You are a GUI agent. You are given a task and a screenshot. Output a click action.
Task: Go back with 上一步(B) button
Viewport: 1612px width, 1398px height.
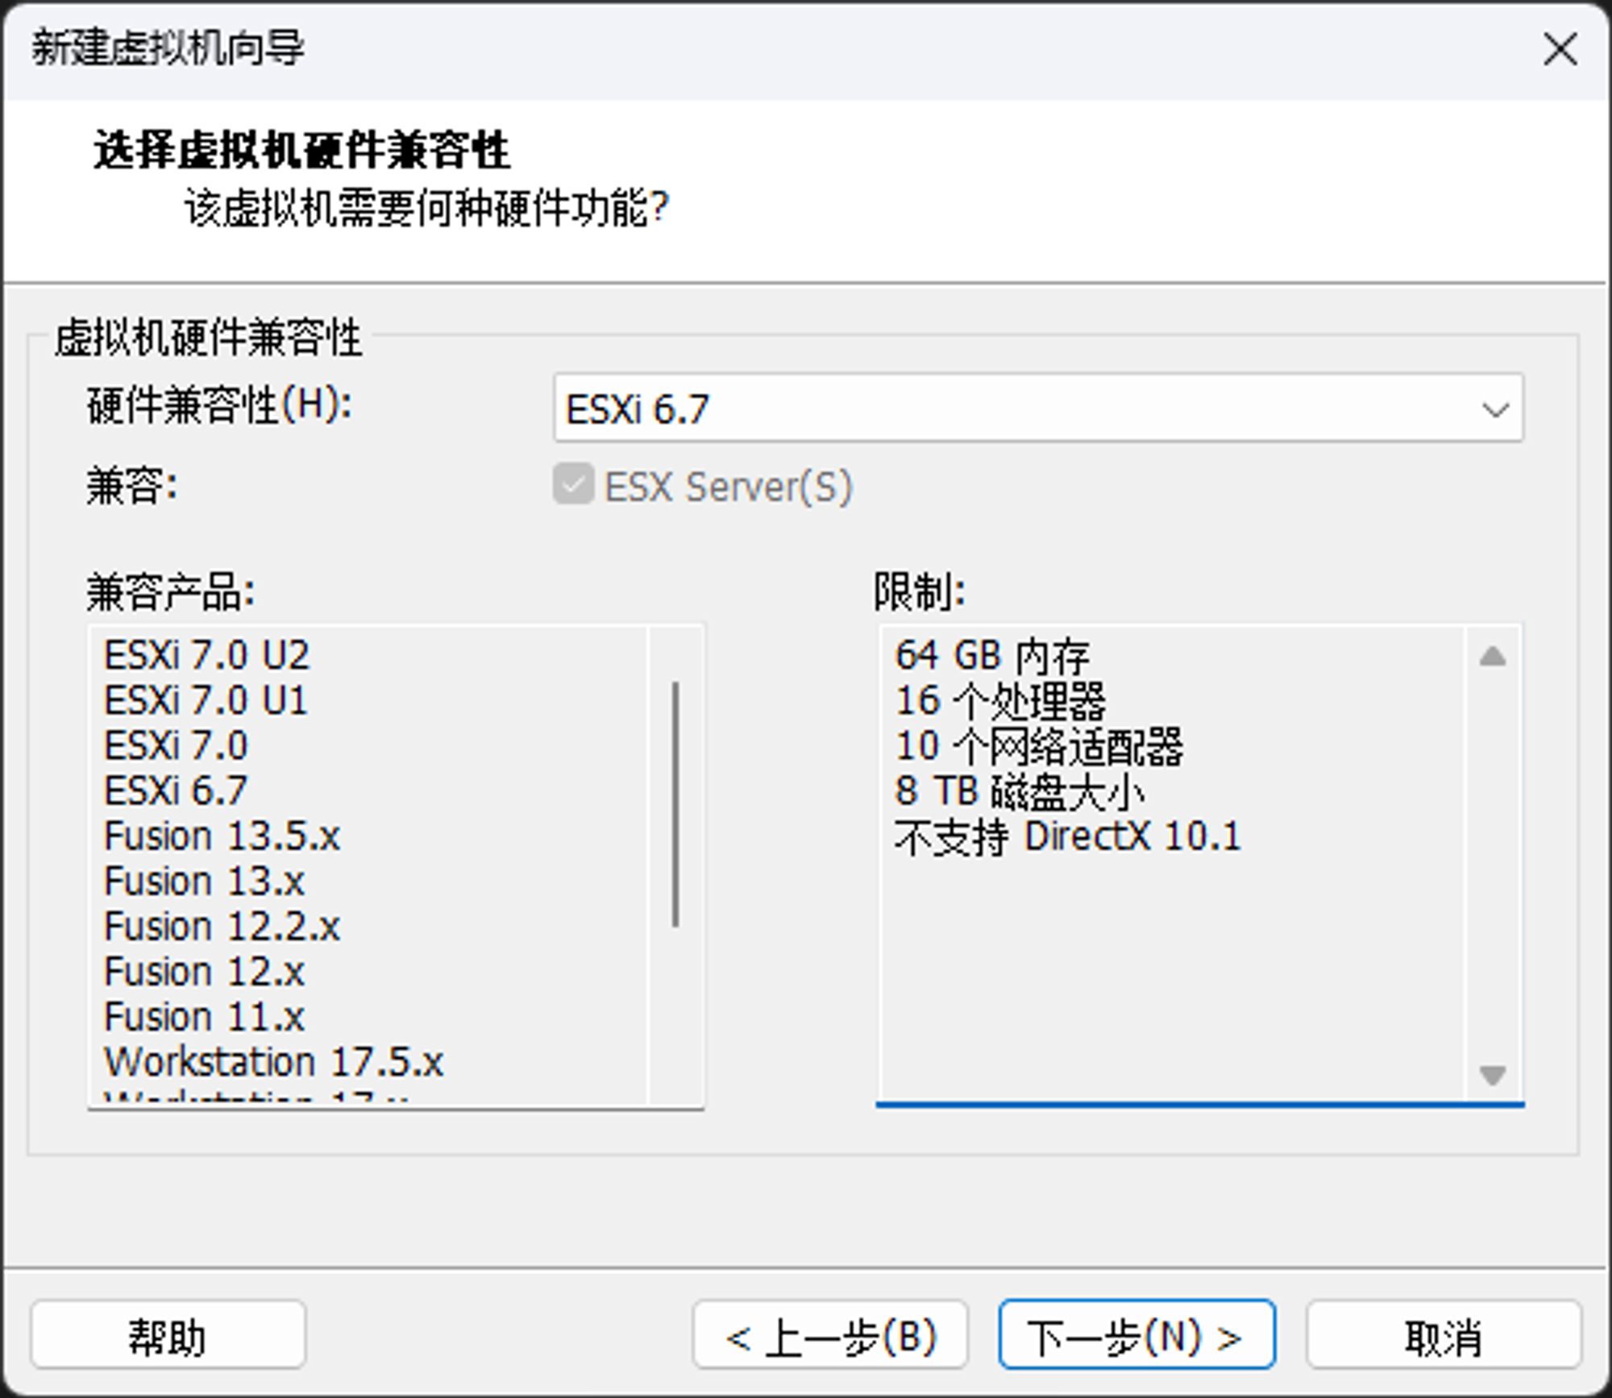[x=830, y=1336]
